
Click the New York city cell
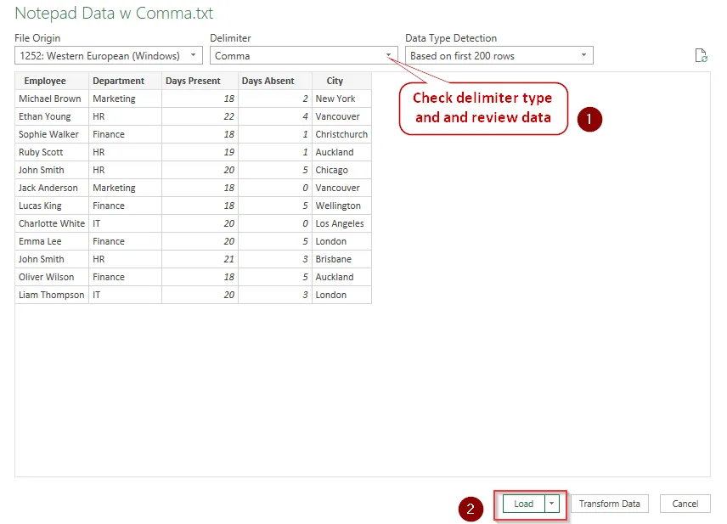(x=341, y=99)
